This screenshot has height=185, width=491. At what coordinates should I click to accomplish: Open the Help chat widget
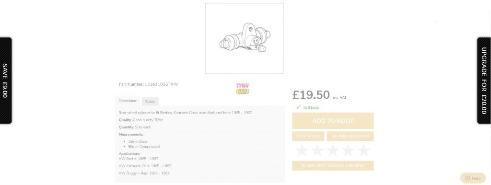click(x=473, y=178)
